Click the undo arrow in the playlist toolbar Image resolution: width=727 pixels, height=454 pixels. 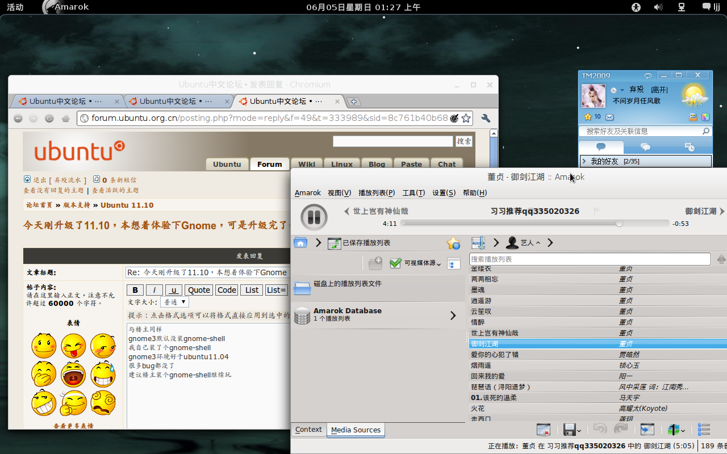click(x=600, y=430)
